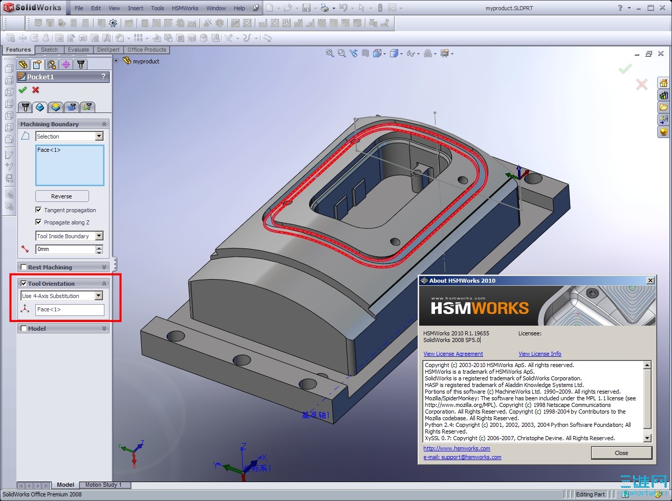Cancel with the viewport corner red X
This screenshot has width=672, height=501.
(x=642, y=84)
